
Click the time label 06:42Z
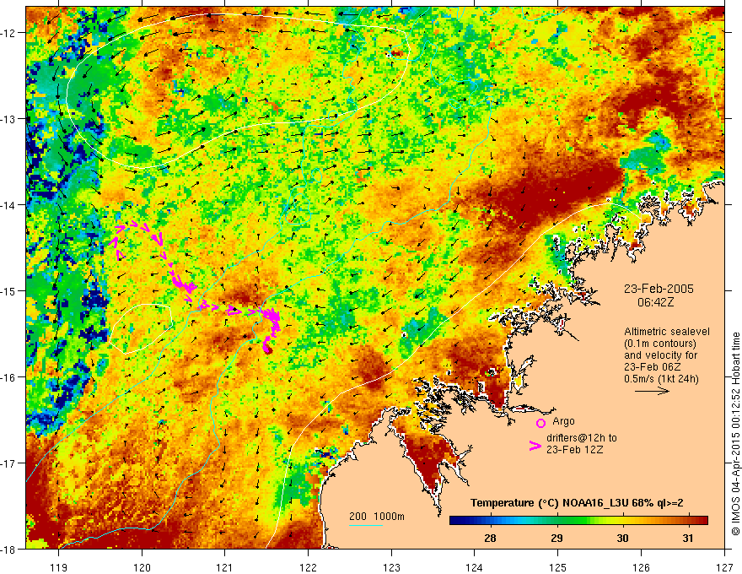point(655,302)
